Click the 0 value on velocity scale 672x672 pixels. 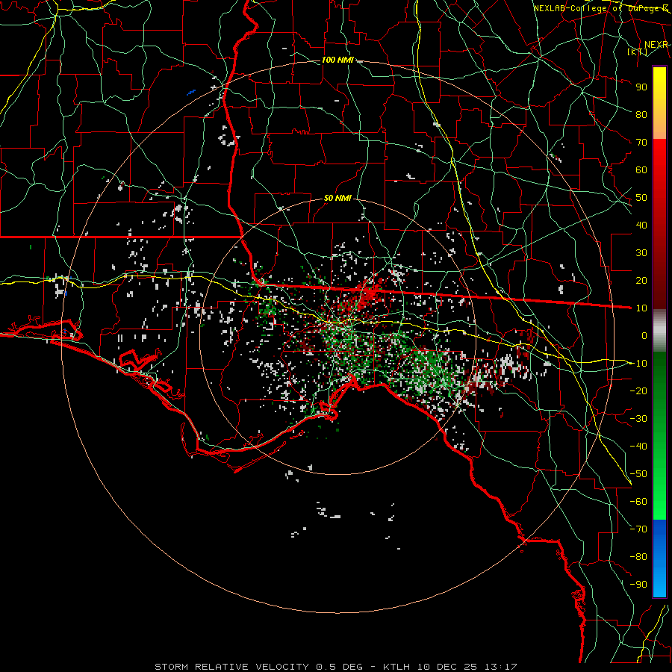644,336
